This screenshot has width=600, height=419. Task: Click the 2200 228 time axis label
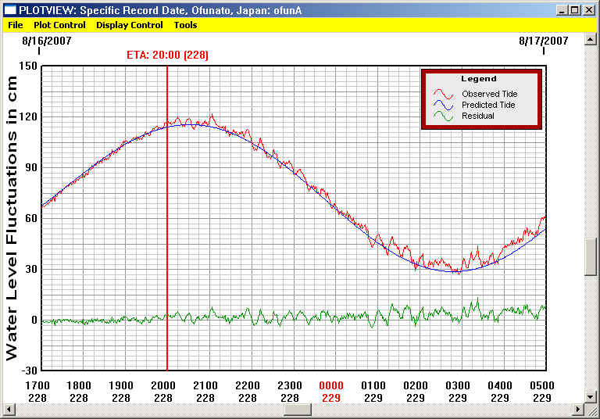(247, 392)
